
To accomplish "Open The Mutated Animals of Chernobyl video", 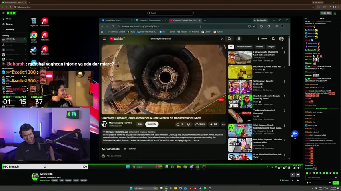I will (x=240, y=116).
